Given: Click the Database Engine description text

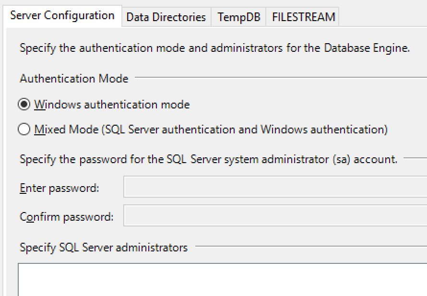Looking at the screenshot, I should point(214,48).
